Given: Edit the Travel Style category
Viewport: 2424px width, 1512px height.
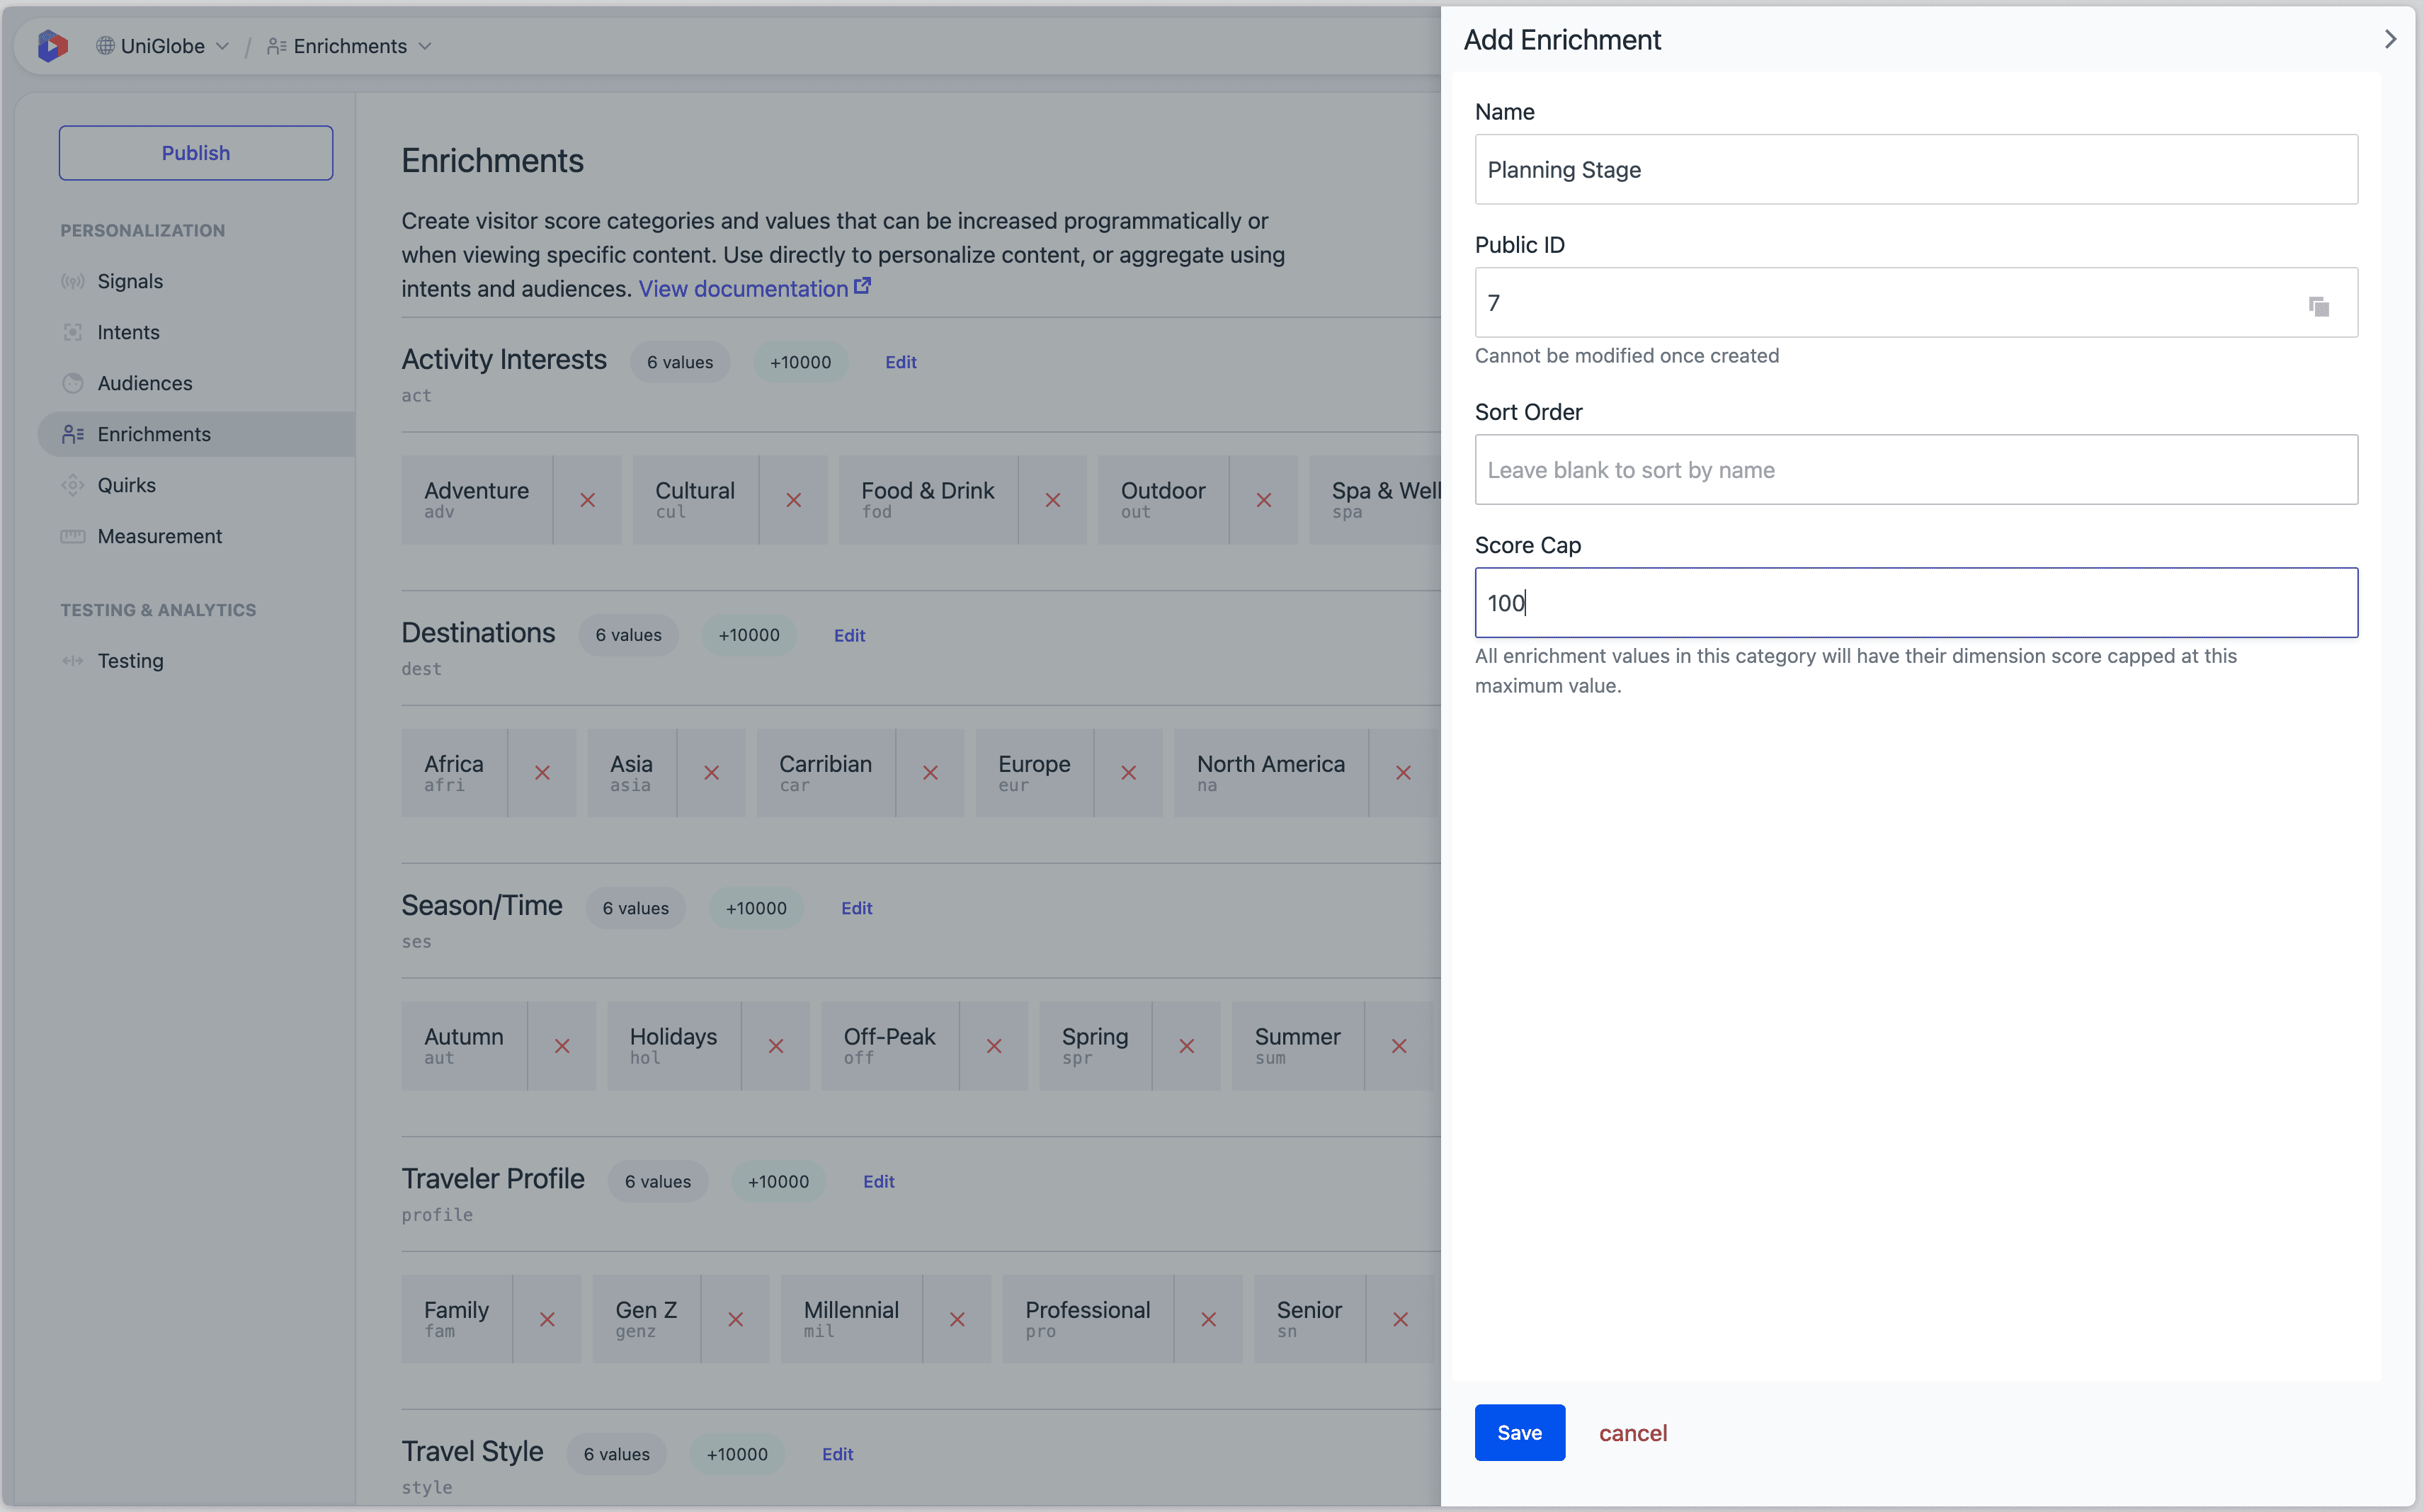Looking at the screenshot, I should point(837,1454).
